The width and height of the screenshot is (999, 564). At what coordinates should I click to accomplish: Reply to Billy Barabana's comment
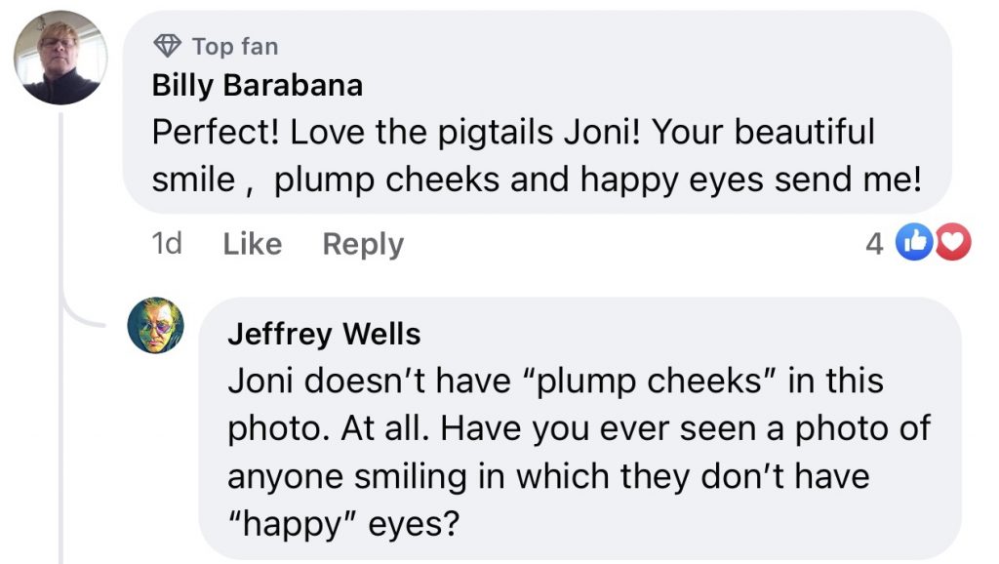pyautogui.click(x=363, y=244)
